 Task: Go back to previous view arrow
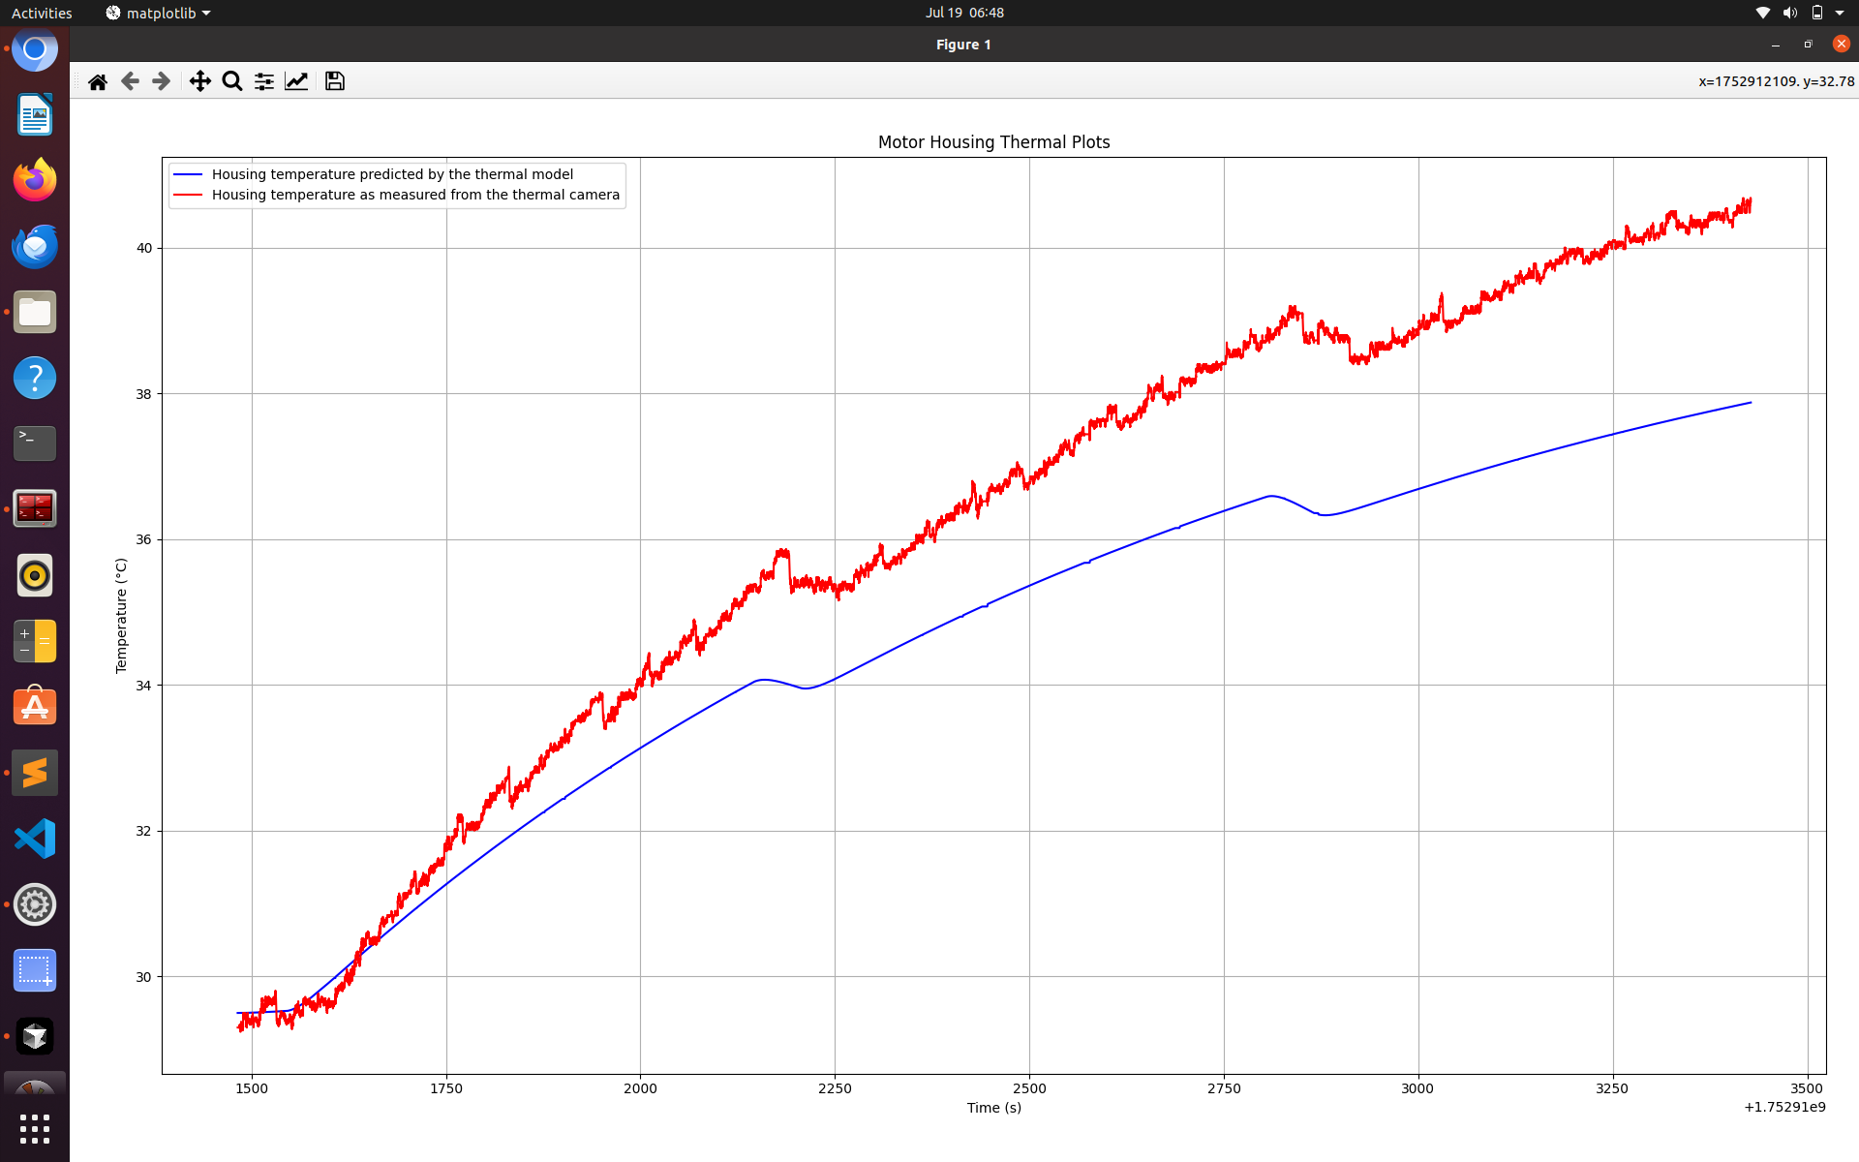[x=130, y=81]
